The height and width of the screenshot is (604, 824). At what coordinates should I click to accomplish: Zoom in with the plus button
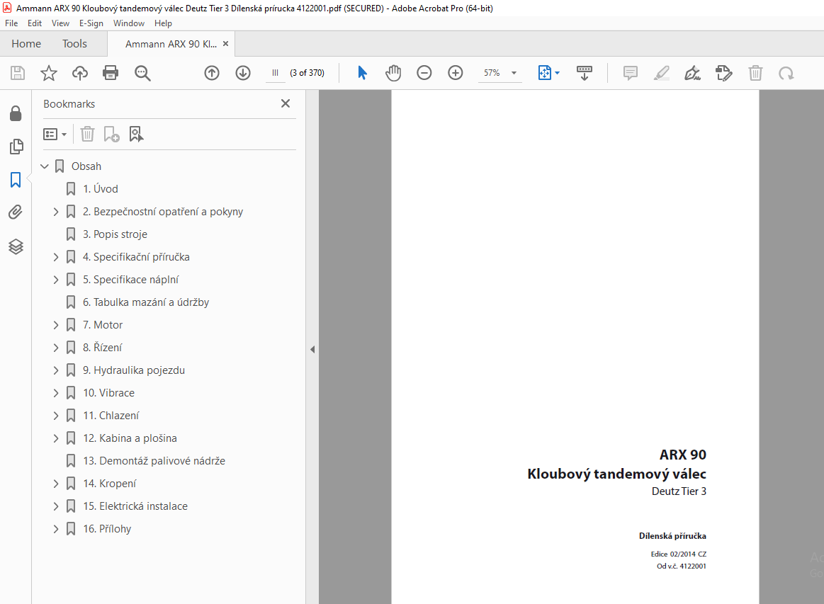(x=455, y=73)
